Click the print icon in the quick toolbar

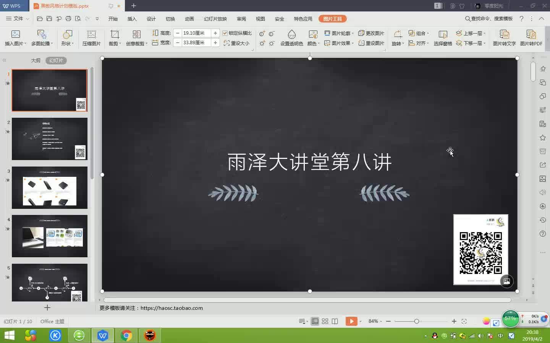click(68, 19)
